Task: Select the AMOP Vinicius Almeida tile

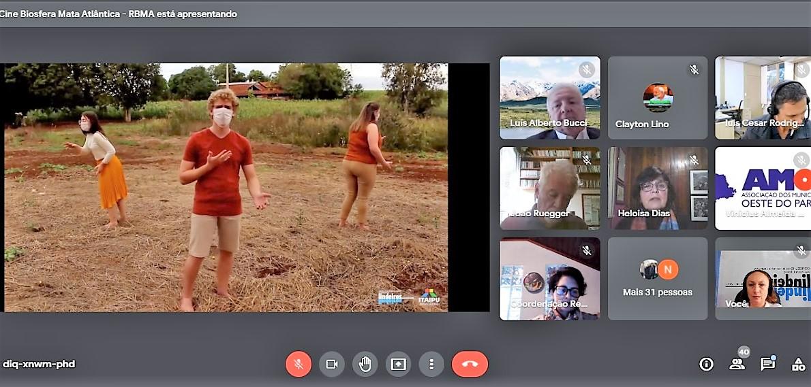Action: (763, 188)
